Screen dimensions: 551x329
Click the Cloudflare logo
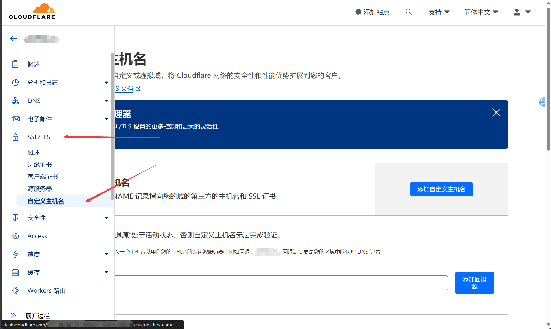pos(32,12)
